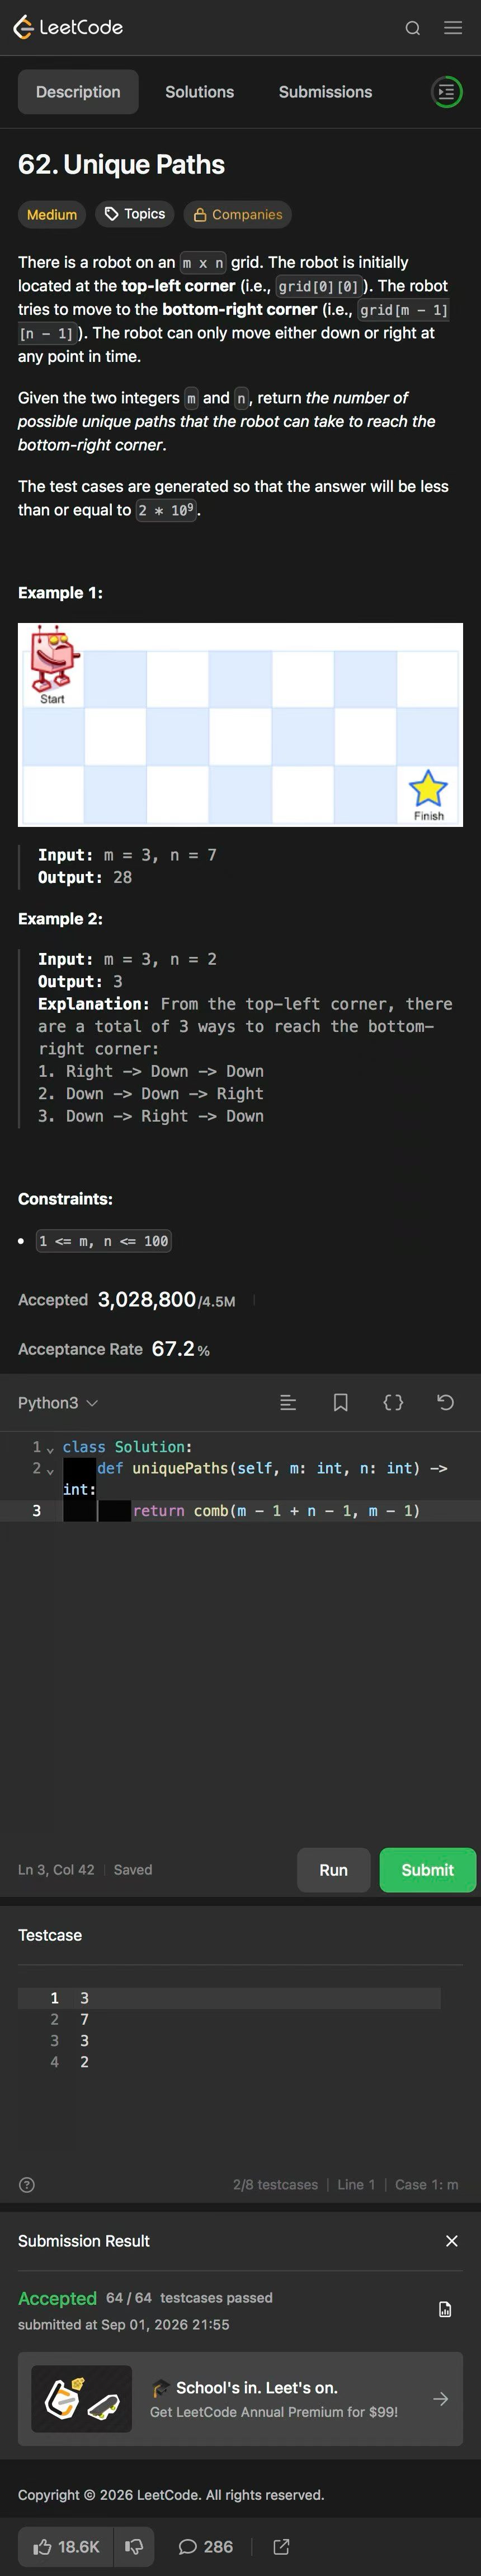Viewport: 481px width, 2576px height.
Task: Click the Run button
Action: 333,1870
